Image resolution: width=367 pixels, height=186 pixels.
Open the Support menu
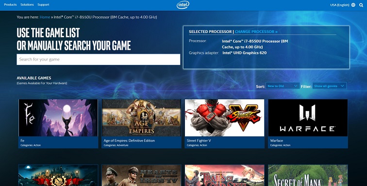pos(43,5)
